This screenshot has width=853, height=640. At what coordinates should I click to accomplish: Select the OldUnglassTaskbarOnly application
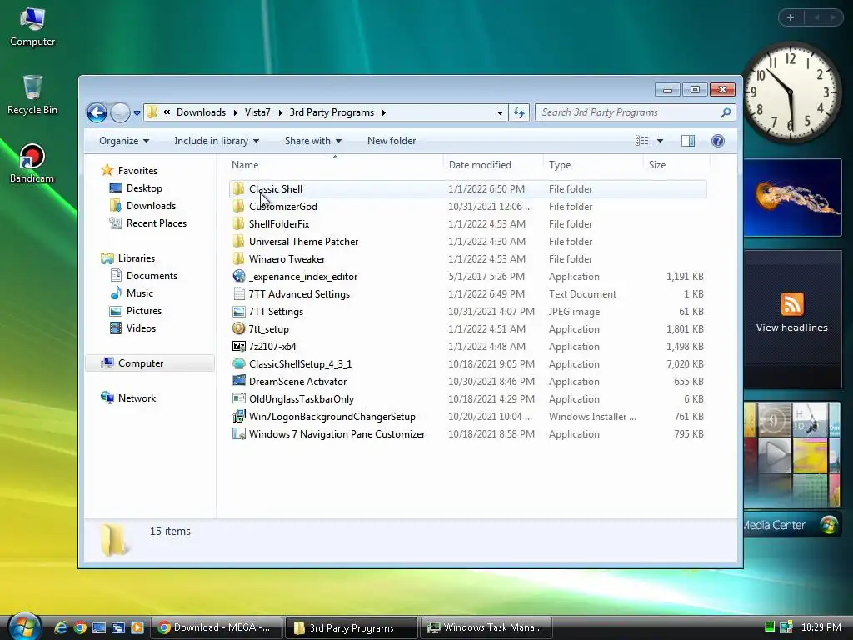coord(468,399)
